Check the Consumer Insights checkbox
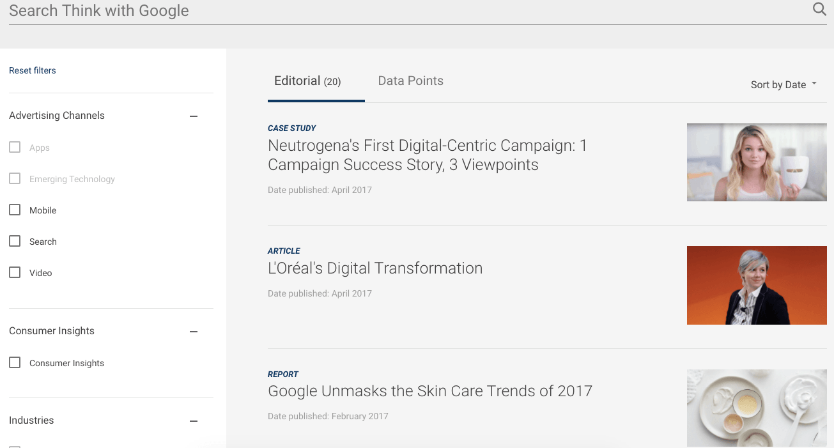This screenshot has height=448, width=834. 15,363
